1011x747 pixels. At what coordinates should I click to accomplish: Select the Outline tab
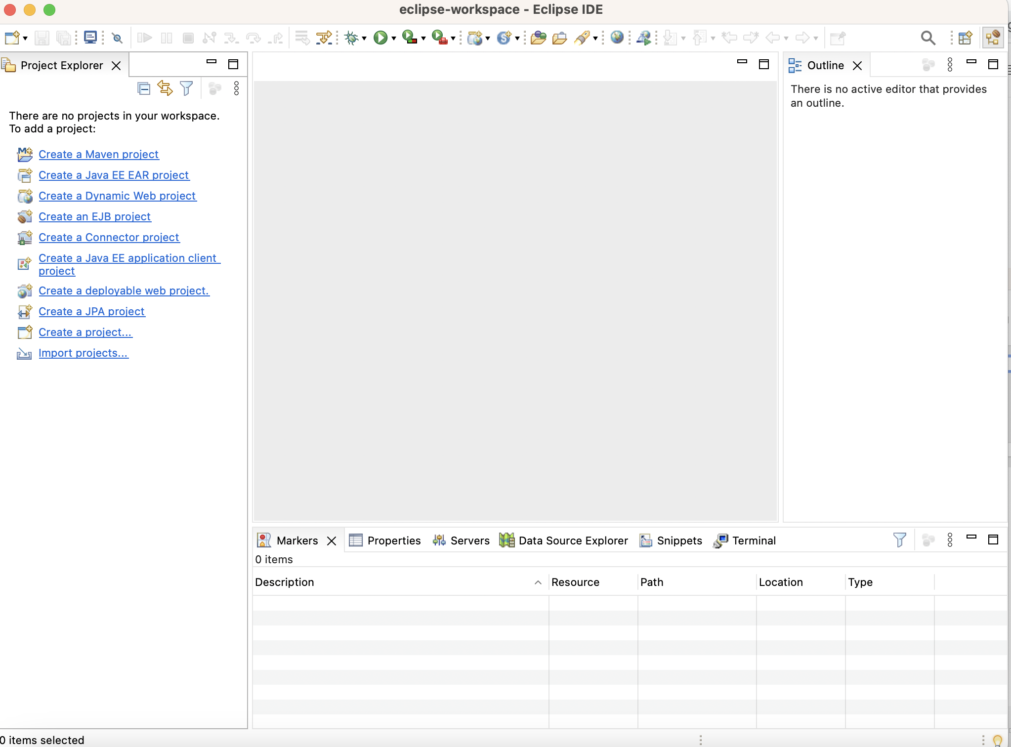[x=825, y=65]
